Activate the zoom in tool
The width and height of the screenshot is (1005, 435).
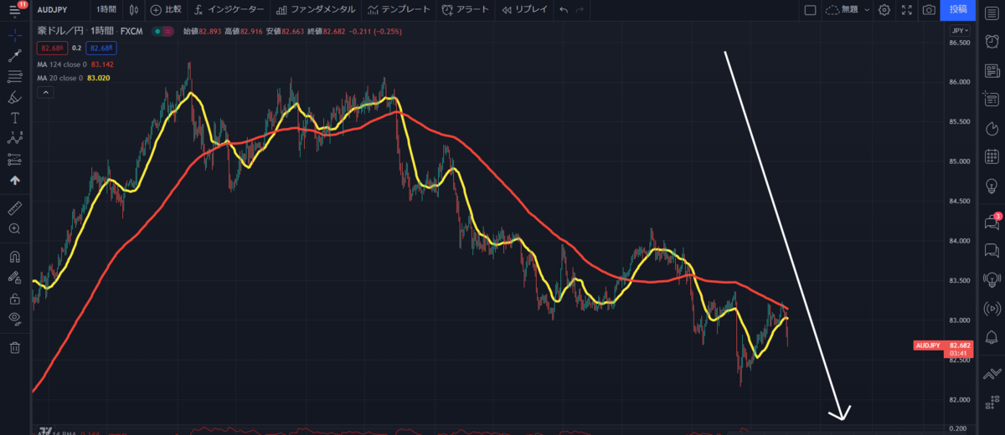[14, 228]
